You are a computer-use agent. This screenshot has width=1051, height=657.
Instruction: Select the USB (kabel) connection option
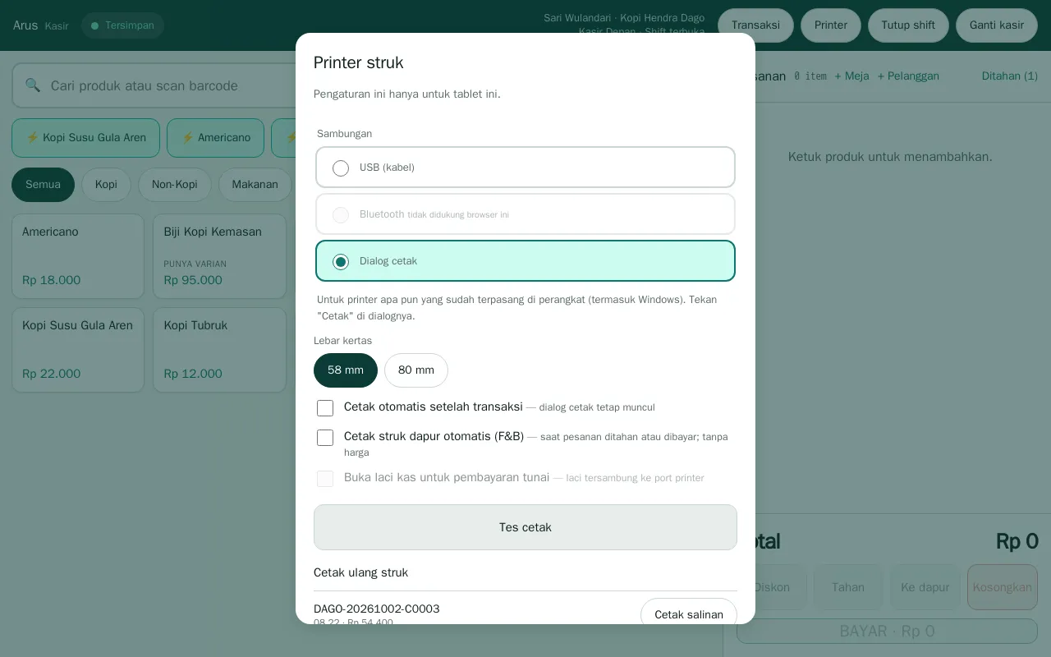click(525, 168)
